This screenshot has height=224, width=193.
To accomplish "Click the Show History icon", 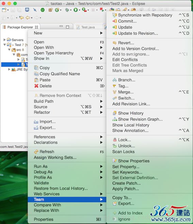I will (115, 113).
